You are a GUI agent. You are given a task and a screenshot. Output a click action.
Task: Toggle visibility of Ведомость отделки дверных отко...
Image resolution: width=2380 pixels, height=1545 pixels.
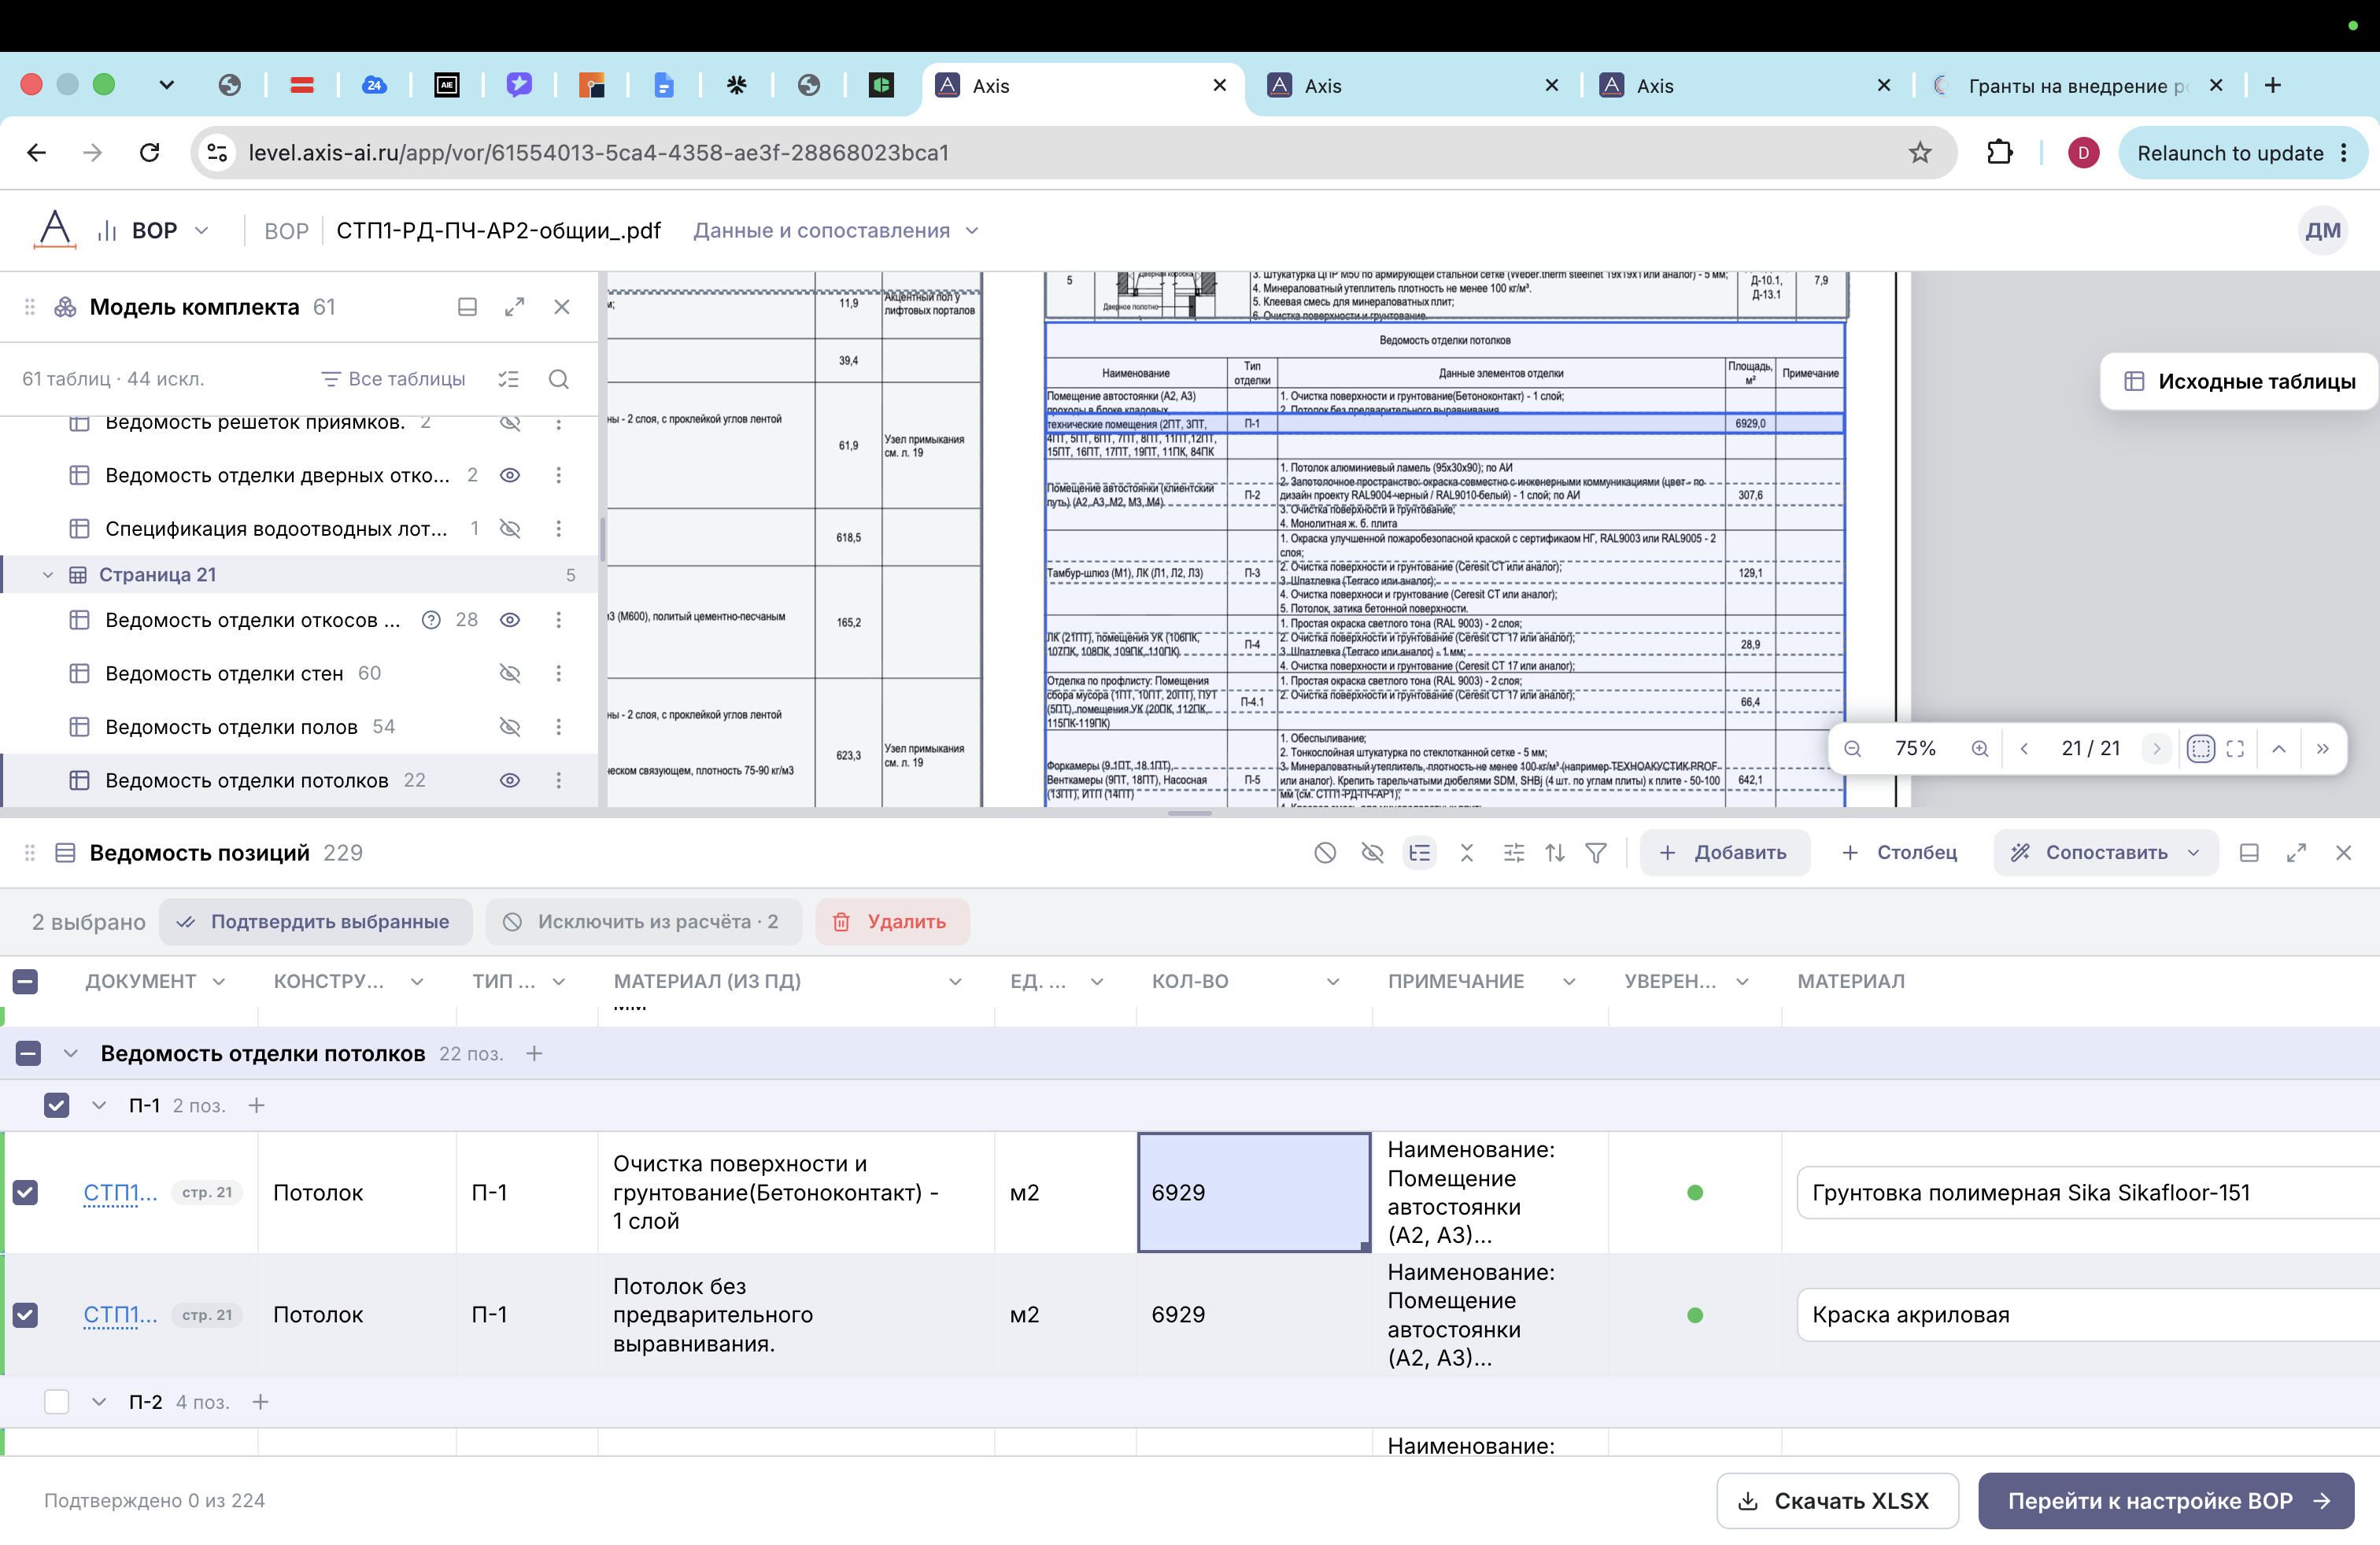510,476
